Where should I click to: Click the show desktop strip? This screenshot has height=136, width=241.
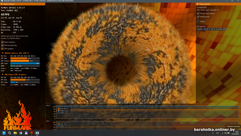click(x=240, y=133)
